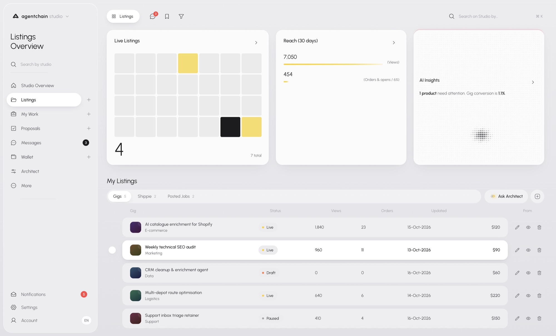
Task: Select the Weekly technical SEO audit row circle
Action: [112, 250]
